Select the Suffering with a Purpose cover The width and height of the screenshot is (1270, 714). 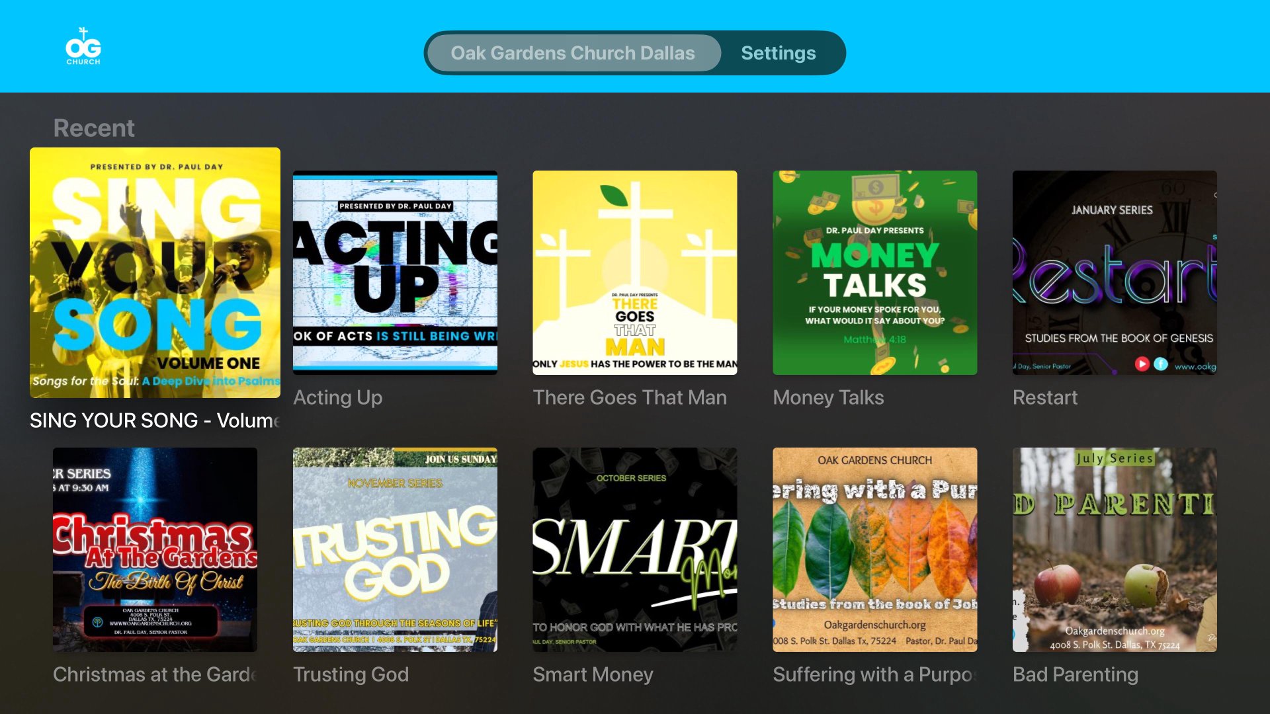point(875,549)
